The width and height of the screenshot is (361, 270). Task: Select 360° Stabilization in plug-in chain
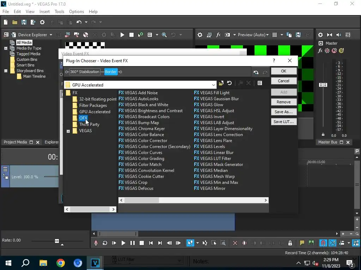(x=85, y=72)
